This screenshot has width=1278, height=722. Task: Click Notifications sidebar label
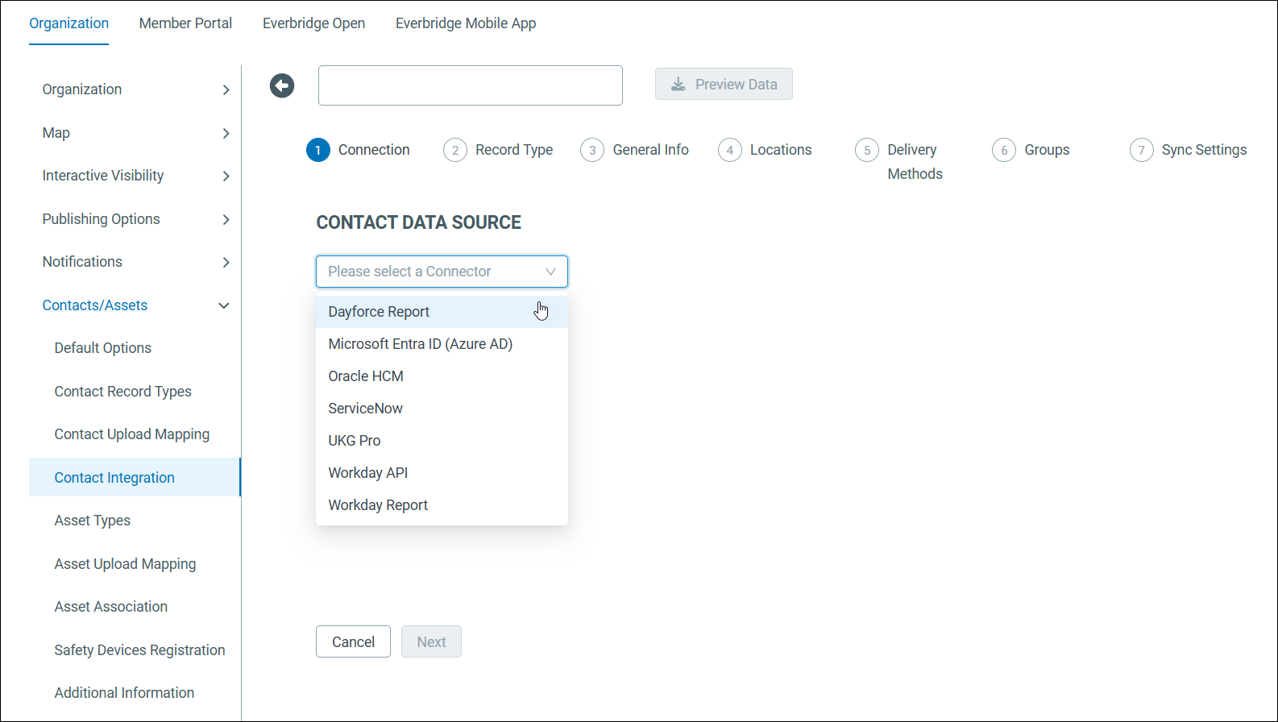click(x=82, y=262)
